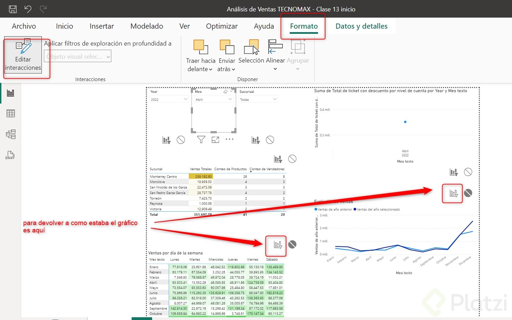Open the Ver tab

click(185, 26)
